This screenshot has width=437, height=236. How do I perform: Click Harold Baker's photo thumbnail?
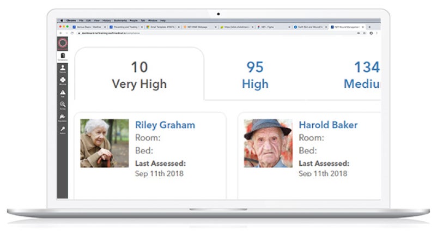click(x=268, y=143)
